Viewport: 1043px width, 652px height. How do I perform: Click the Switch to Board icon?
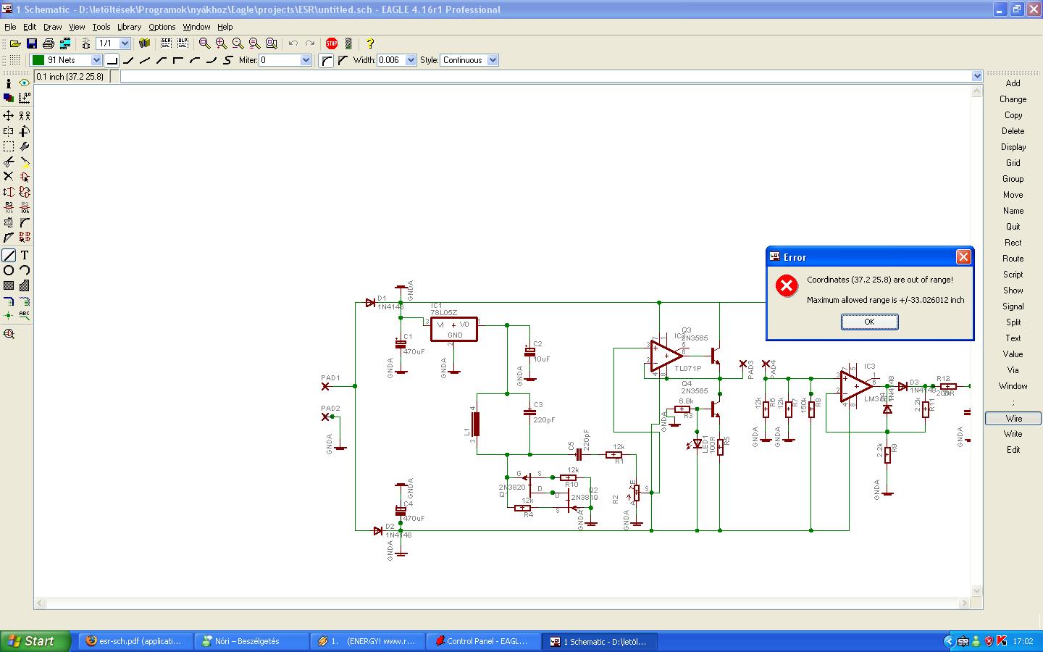pos(85,43)
